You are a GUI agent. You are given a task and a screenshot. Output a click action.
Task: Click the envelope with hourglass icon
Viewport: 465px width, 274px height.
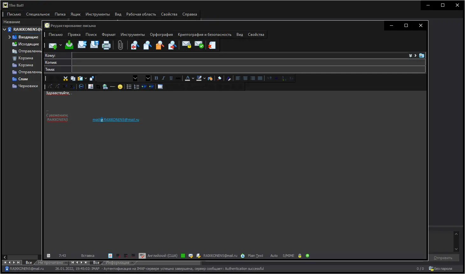[82, 45]
